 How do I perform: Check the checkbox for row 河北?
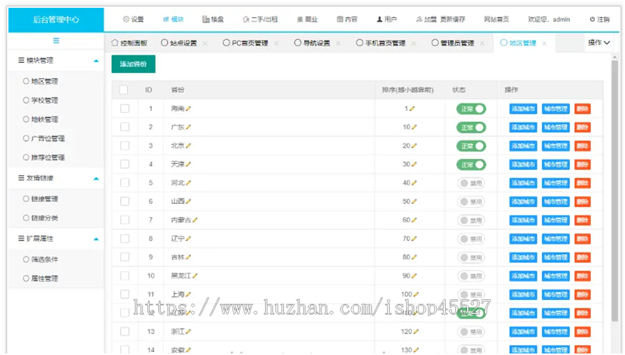(125, 183)
